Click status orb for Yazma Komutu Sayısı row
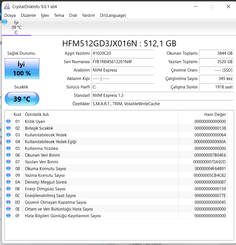236x245 pixels. pyautogui.click(x=8, y=175)
